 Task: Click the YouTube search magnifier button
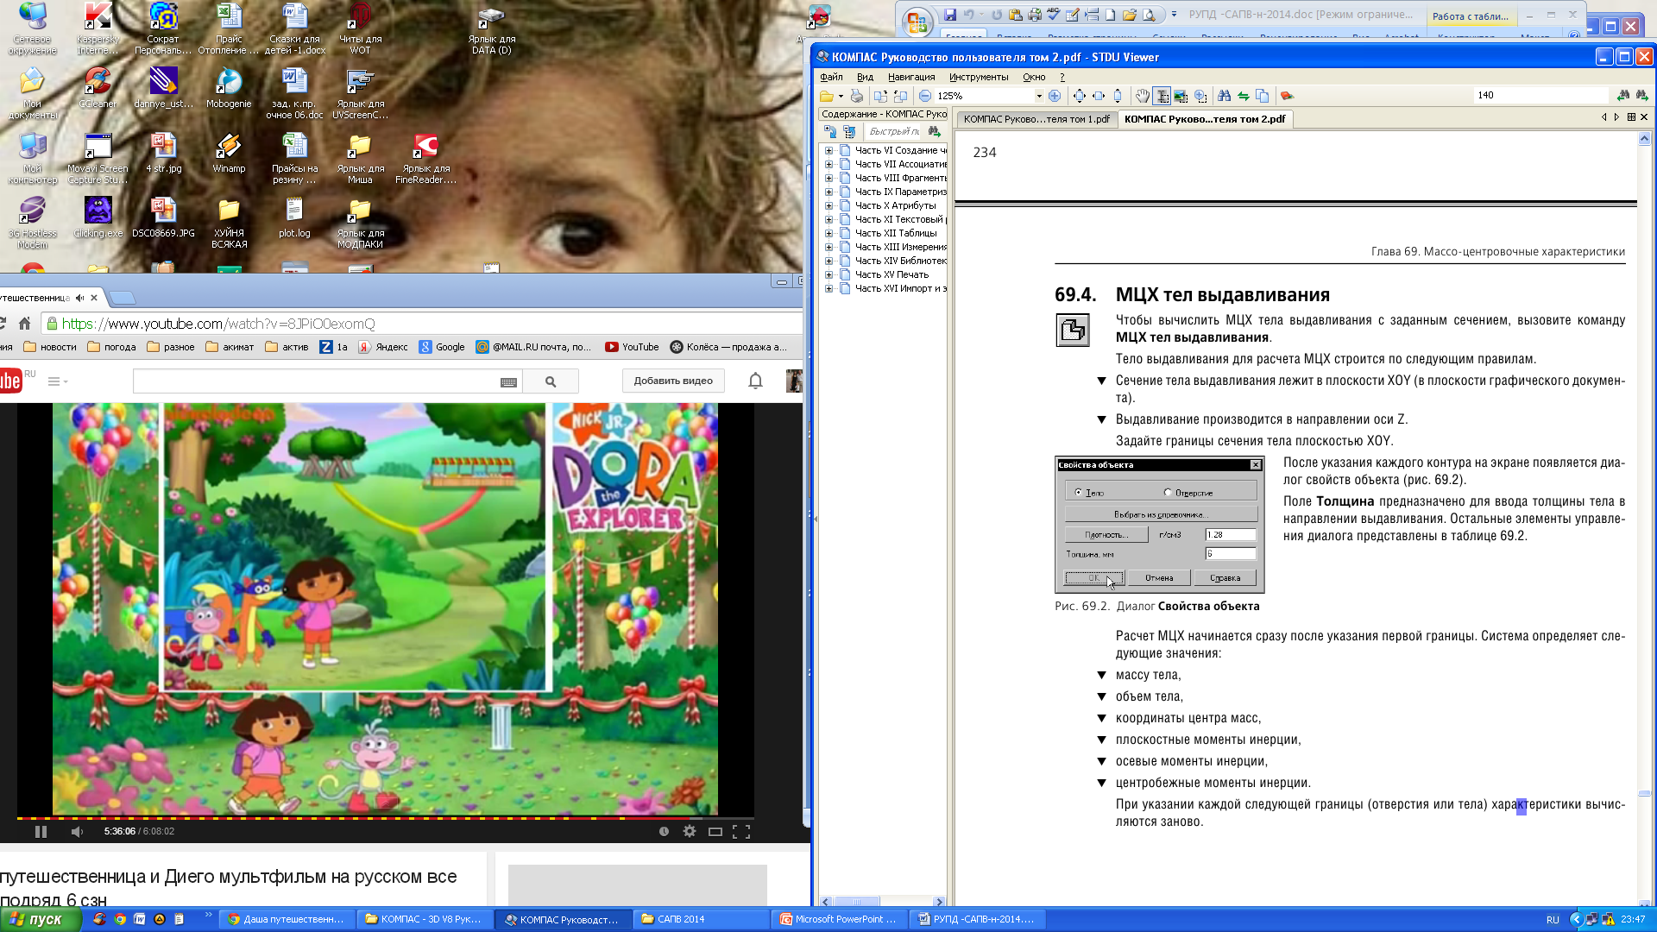[x=551, y=381]
